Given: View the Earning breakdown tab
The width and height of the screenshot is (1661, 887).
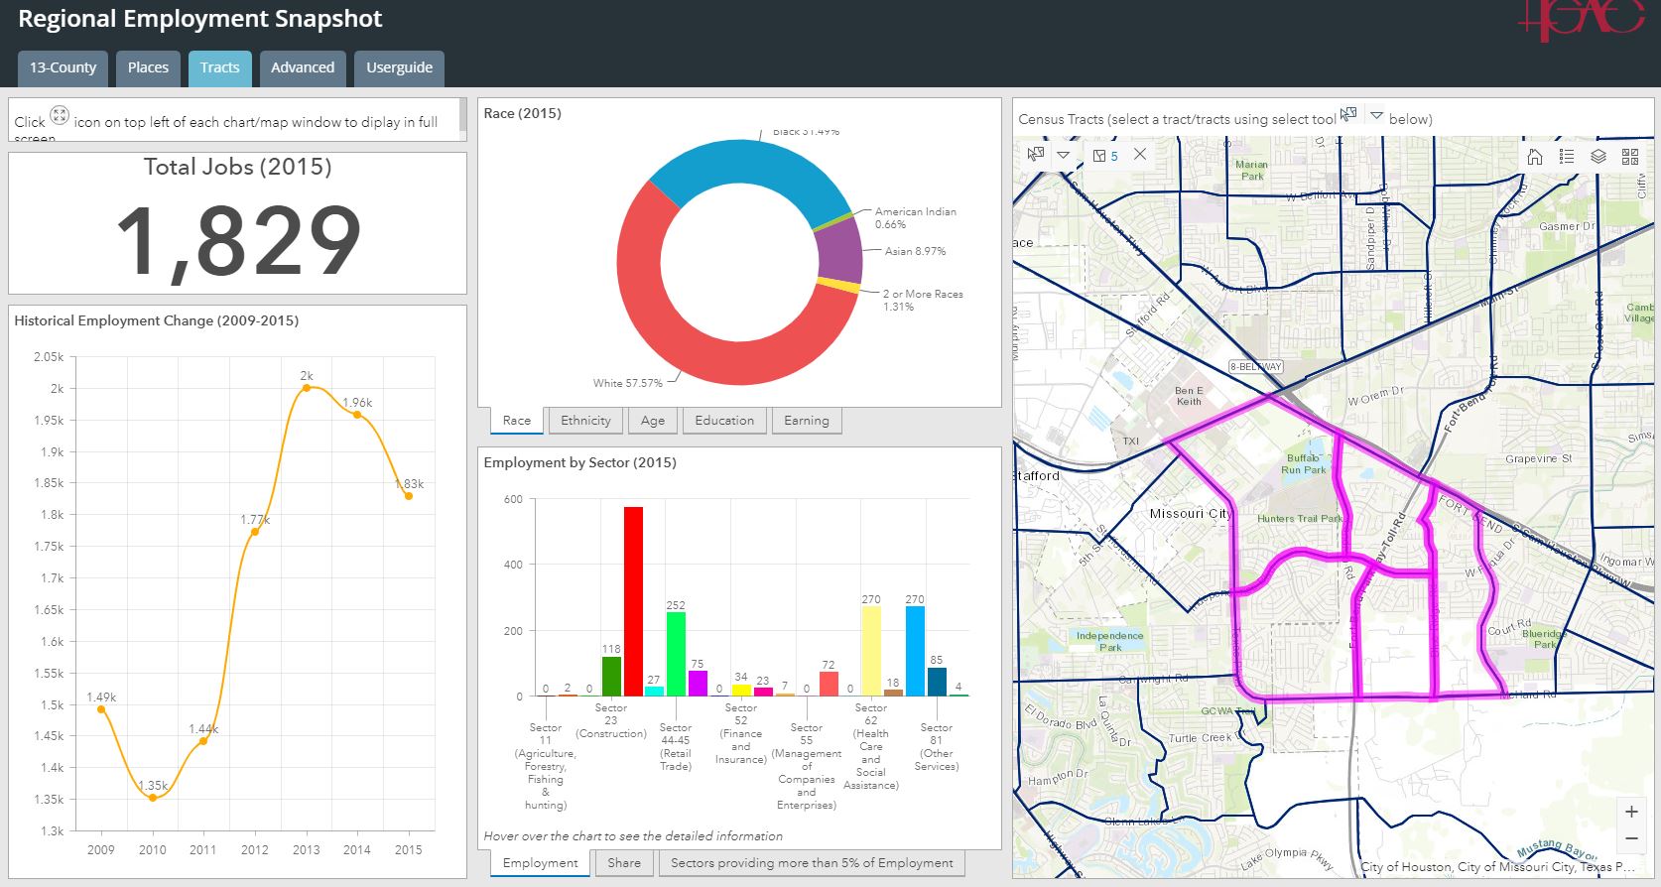Looking at the screenshot, I should [807, 421].
